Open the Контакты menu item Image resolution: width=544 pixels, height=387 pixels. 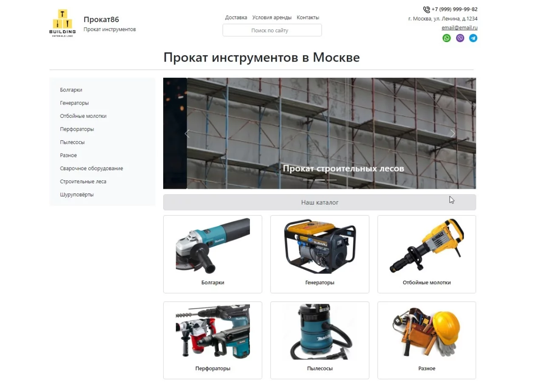(308, 17)
